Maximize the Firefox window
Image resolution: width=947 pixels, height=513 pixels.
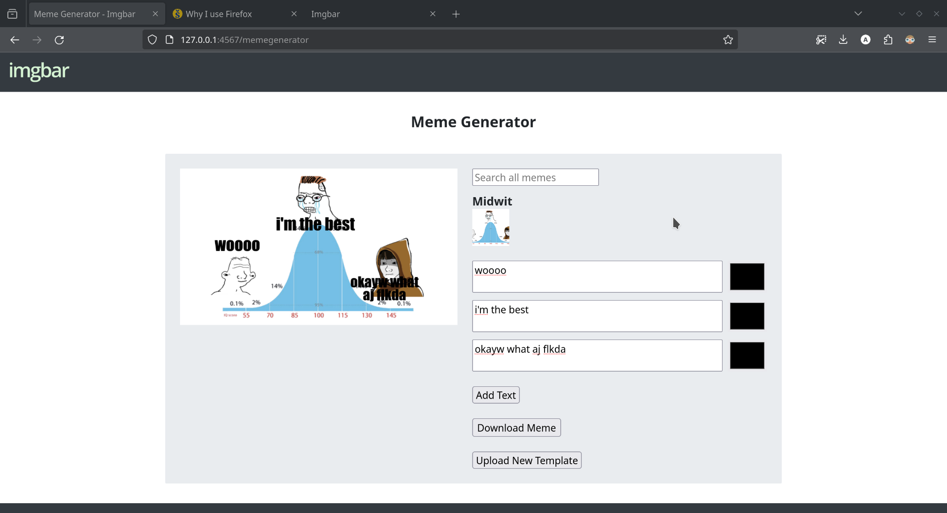pos(919,14)
